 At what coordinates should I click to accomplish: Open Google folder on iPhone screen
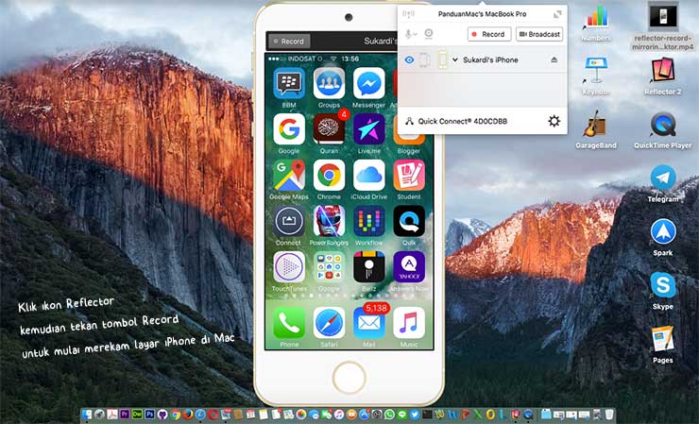coord(329,266)
